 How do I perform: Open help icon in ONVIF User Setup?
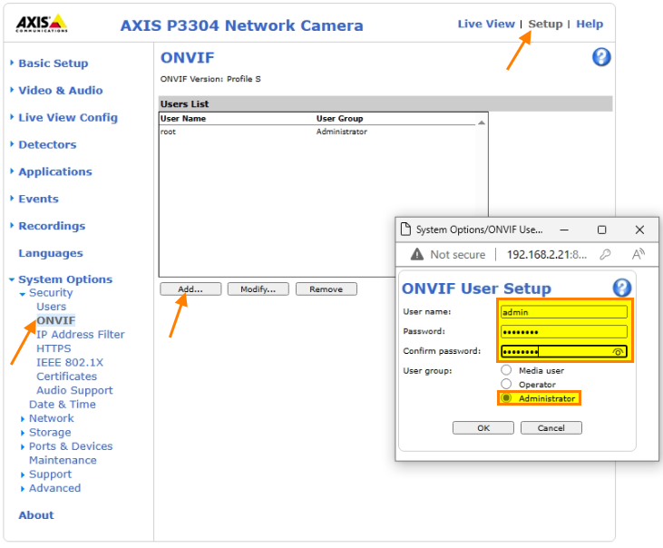(621, 288)
